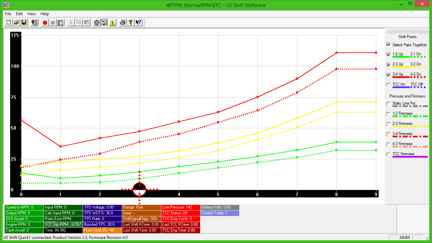Image resolution: width=432 pixels, height=243 pixels.
Task: Select 3-4 Up red point at TPS 8
Action: (x=336, y=53)
